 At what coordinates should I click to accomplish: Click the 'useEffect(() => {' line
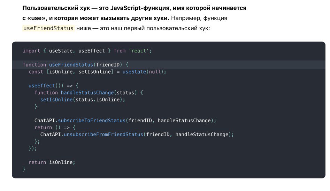53,85
